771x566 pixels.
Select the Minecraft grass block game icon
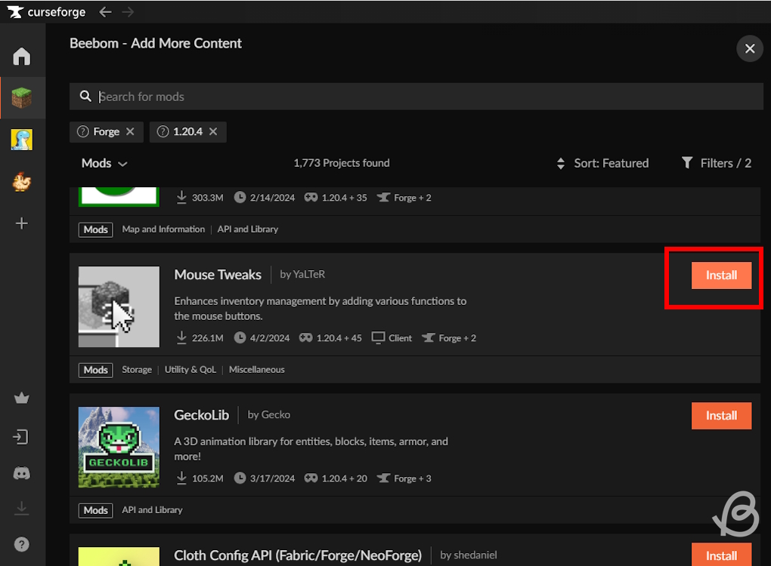[22, 97]
